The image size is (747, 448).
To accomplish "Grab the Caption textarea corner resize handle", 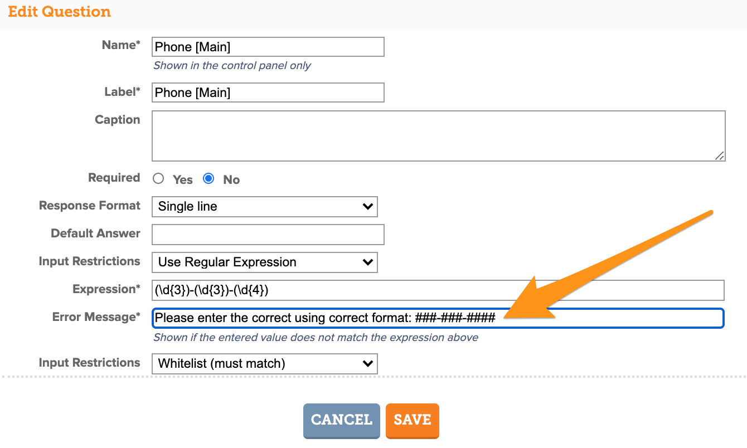I will [720, 156].
